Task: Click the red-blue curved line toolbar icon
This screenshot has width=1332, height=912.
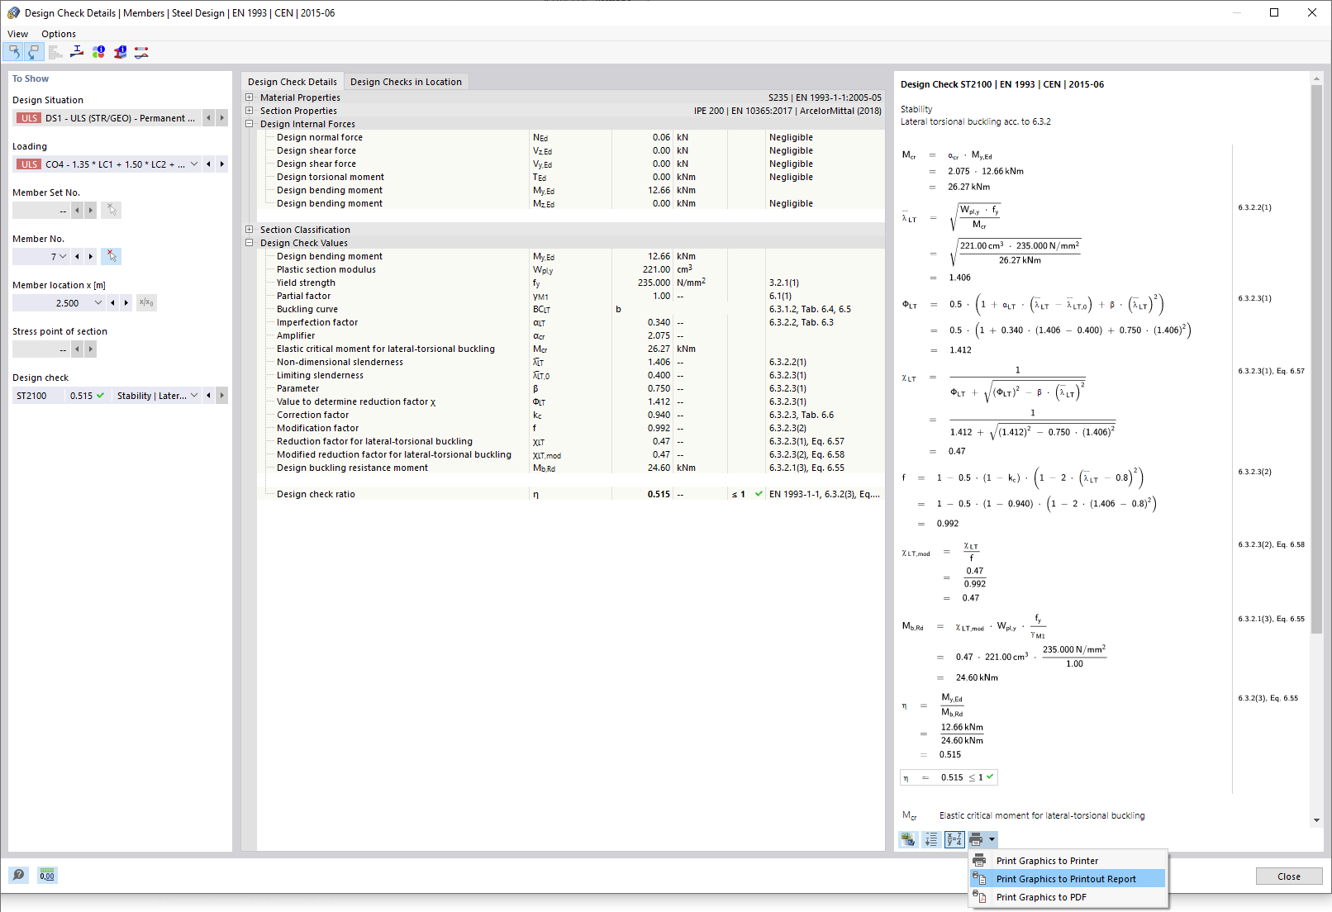Action: click(141, 52)
